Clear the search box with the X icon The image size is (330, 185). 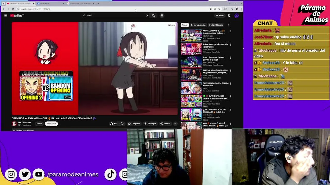tap(147, 15)
